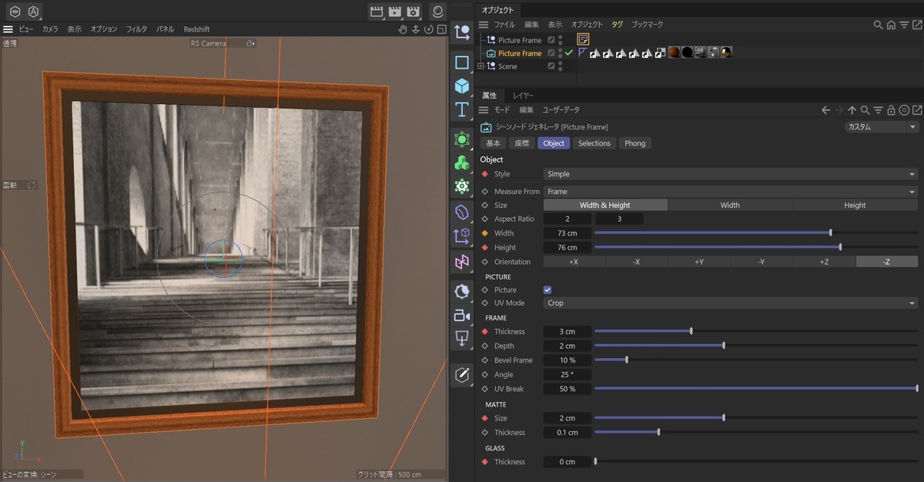This screenshot has width=924, height=482.
Task: Select the Text spline tool
Action: tap(462, 109)
